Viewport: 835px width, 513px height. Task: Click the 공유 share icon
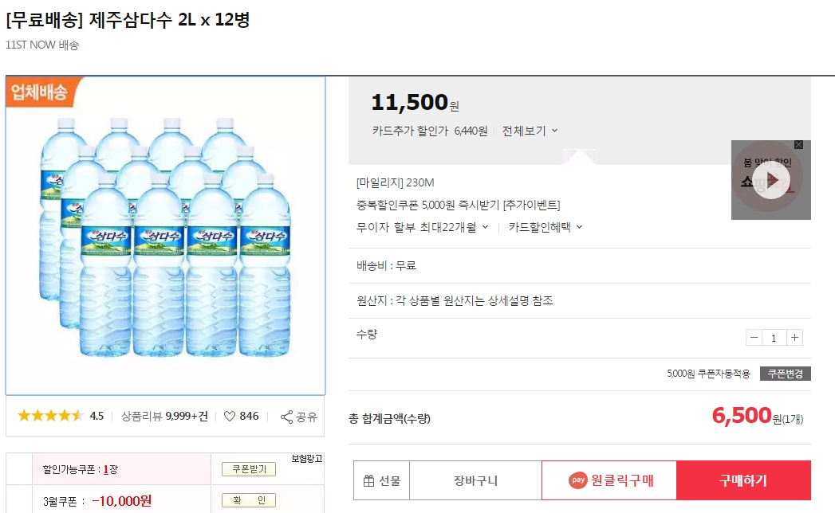(289, 416)
